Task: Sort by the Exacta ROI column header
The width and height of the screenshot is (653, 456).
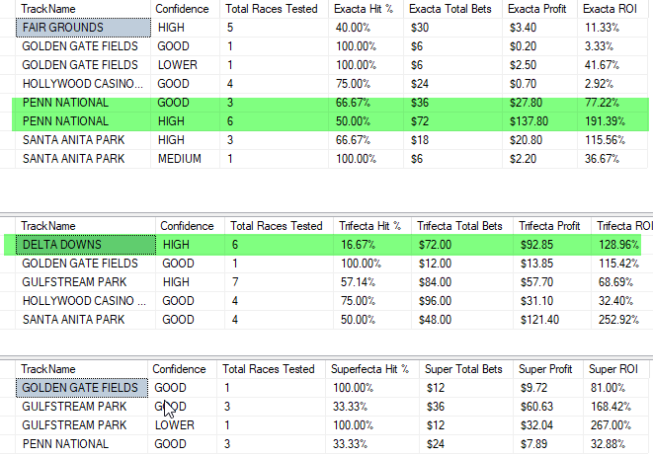Action: (x=612, y=9)
